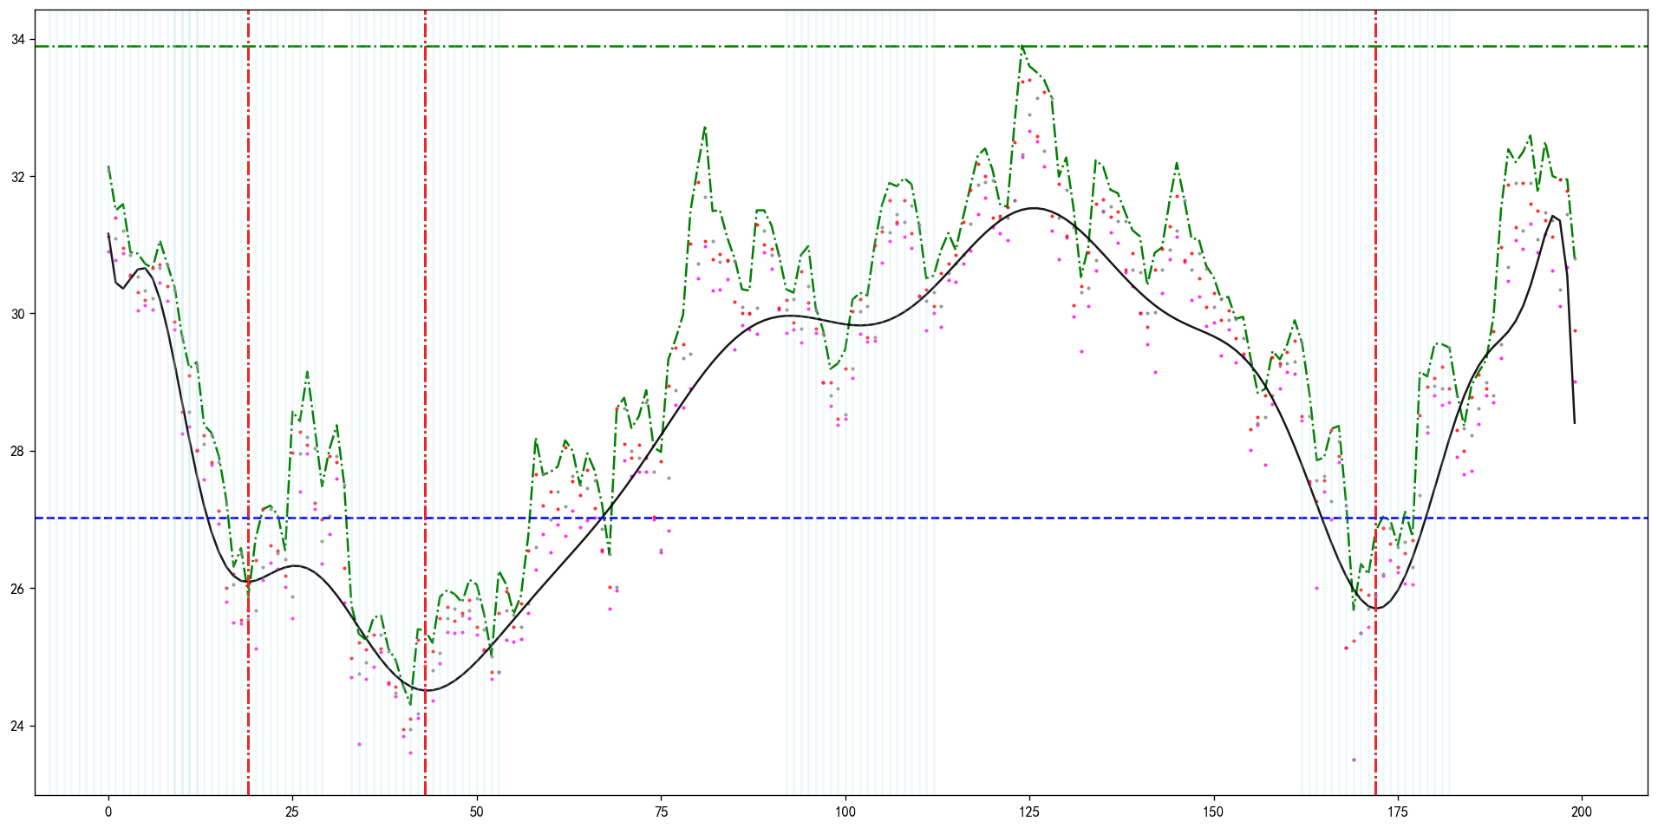Click the x-axis tick label 125

pyautogui.click(x=1029, y=812)
